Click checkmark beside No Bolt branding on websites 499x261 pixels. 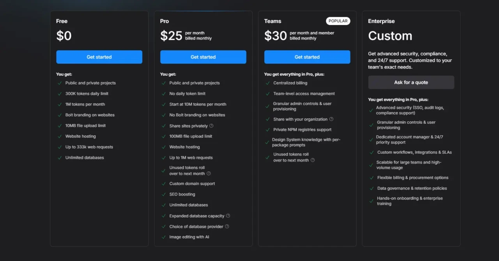pos(164,115)
